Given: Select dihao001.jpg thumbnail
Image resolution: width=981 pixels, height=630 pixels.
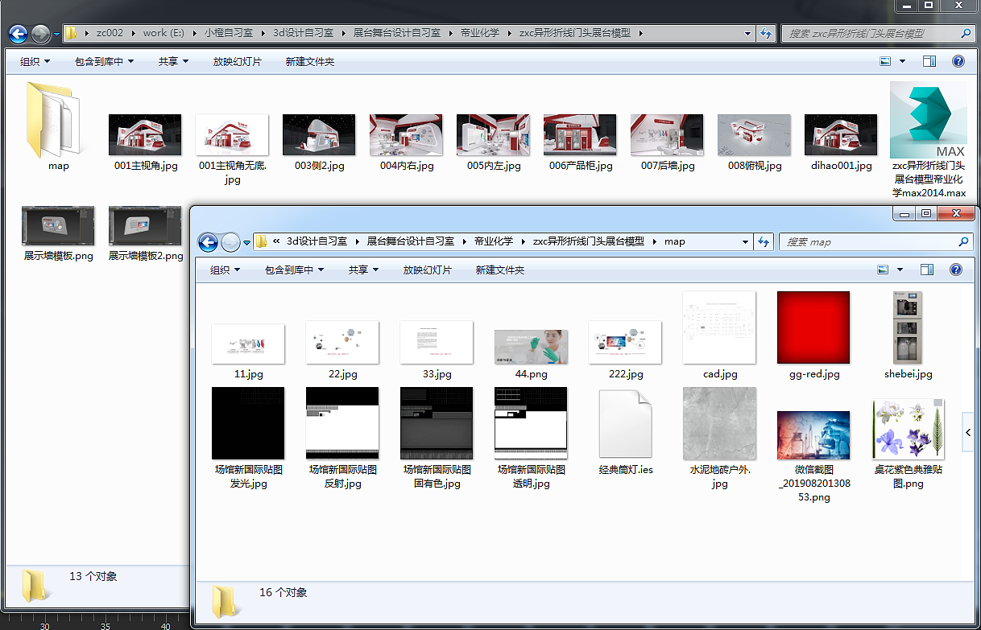Looking at the screenshot, I should click(x=841, y=134).
